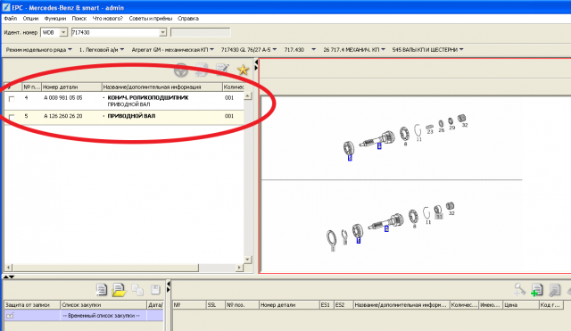The image size is (571, 331).
Task: Open the WDB identifier prefix dropdown
Action: 63,32
